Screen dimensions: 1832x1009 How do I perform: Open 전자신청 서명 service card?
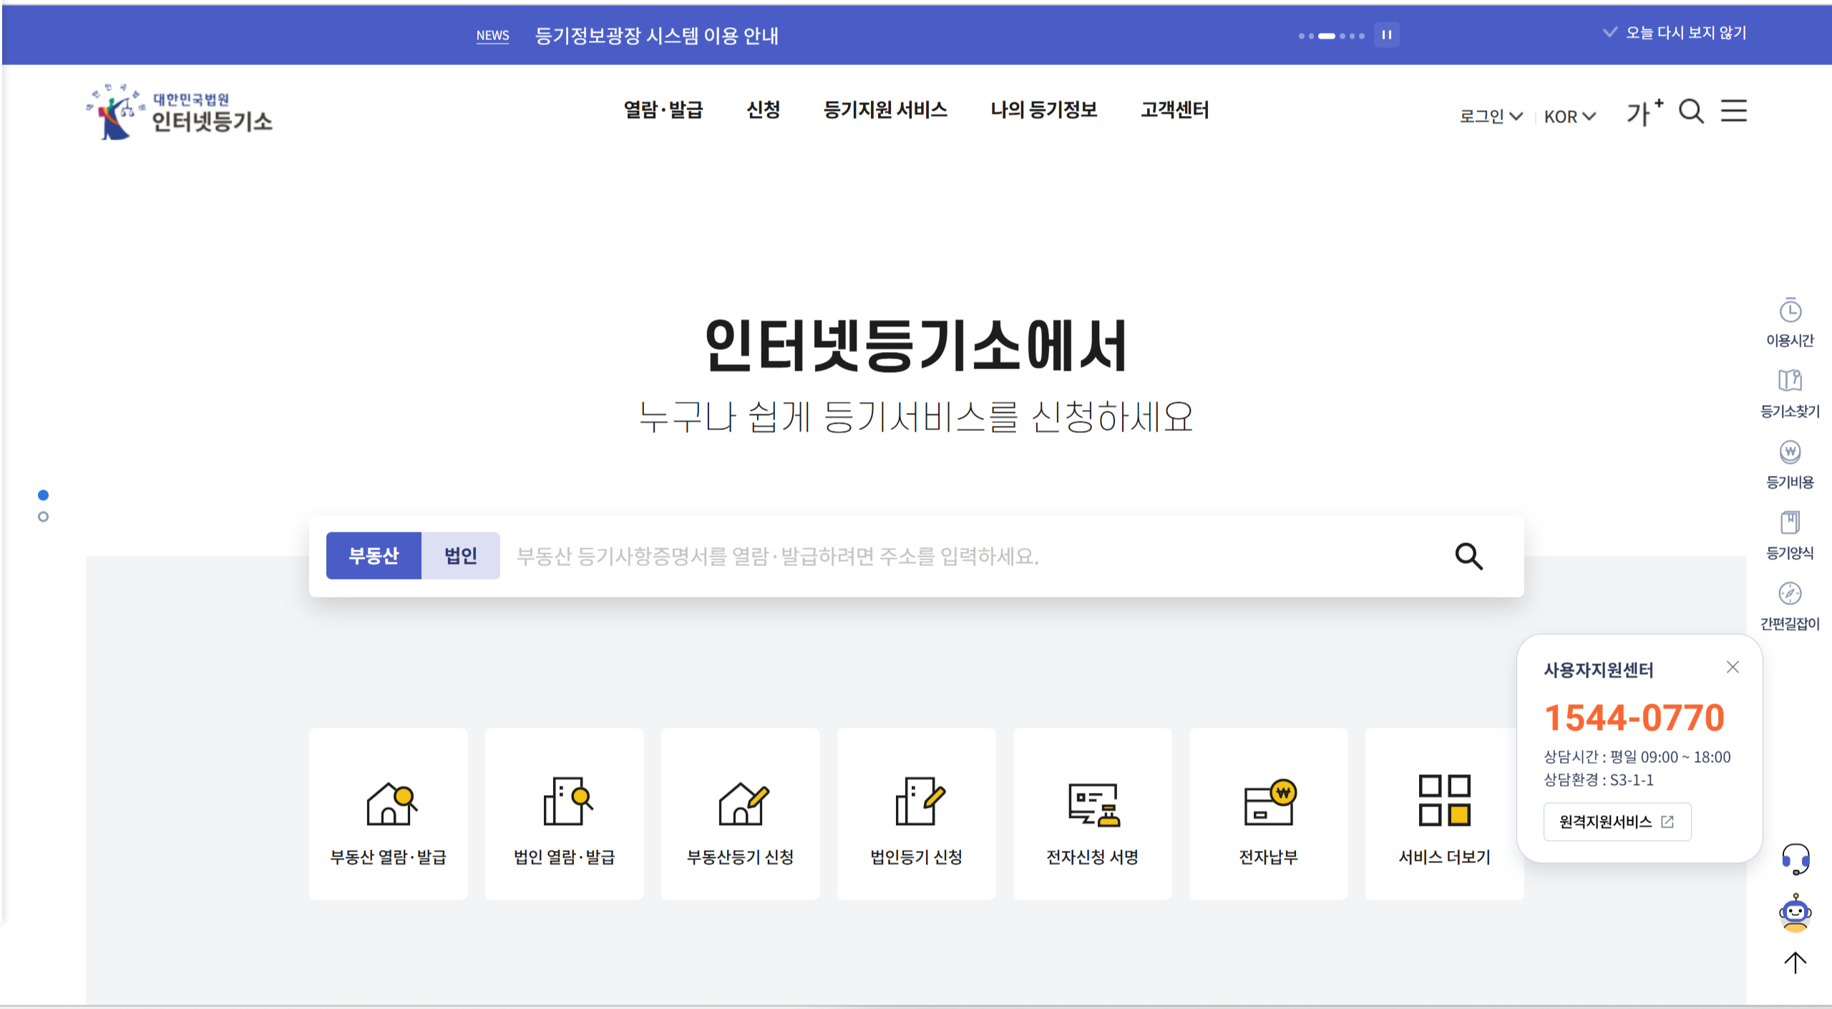[1093, 814]
